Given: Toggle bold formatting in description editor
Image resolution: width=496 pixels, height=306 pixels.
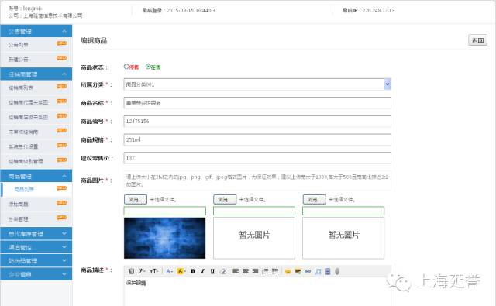Looking at the screenshot, I should coord(193,271).
